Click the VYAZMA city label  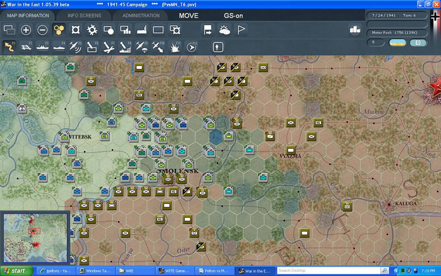coord(290,156)
